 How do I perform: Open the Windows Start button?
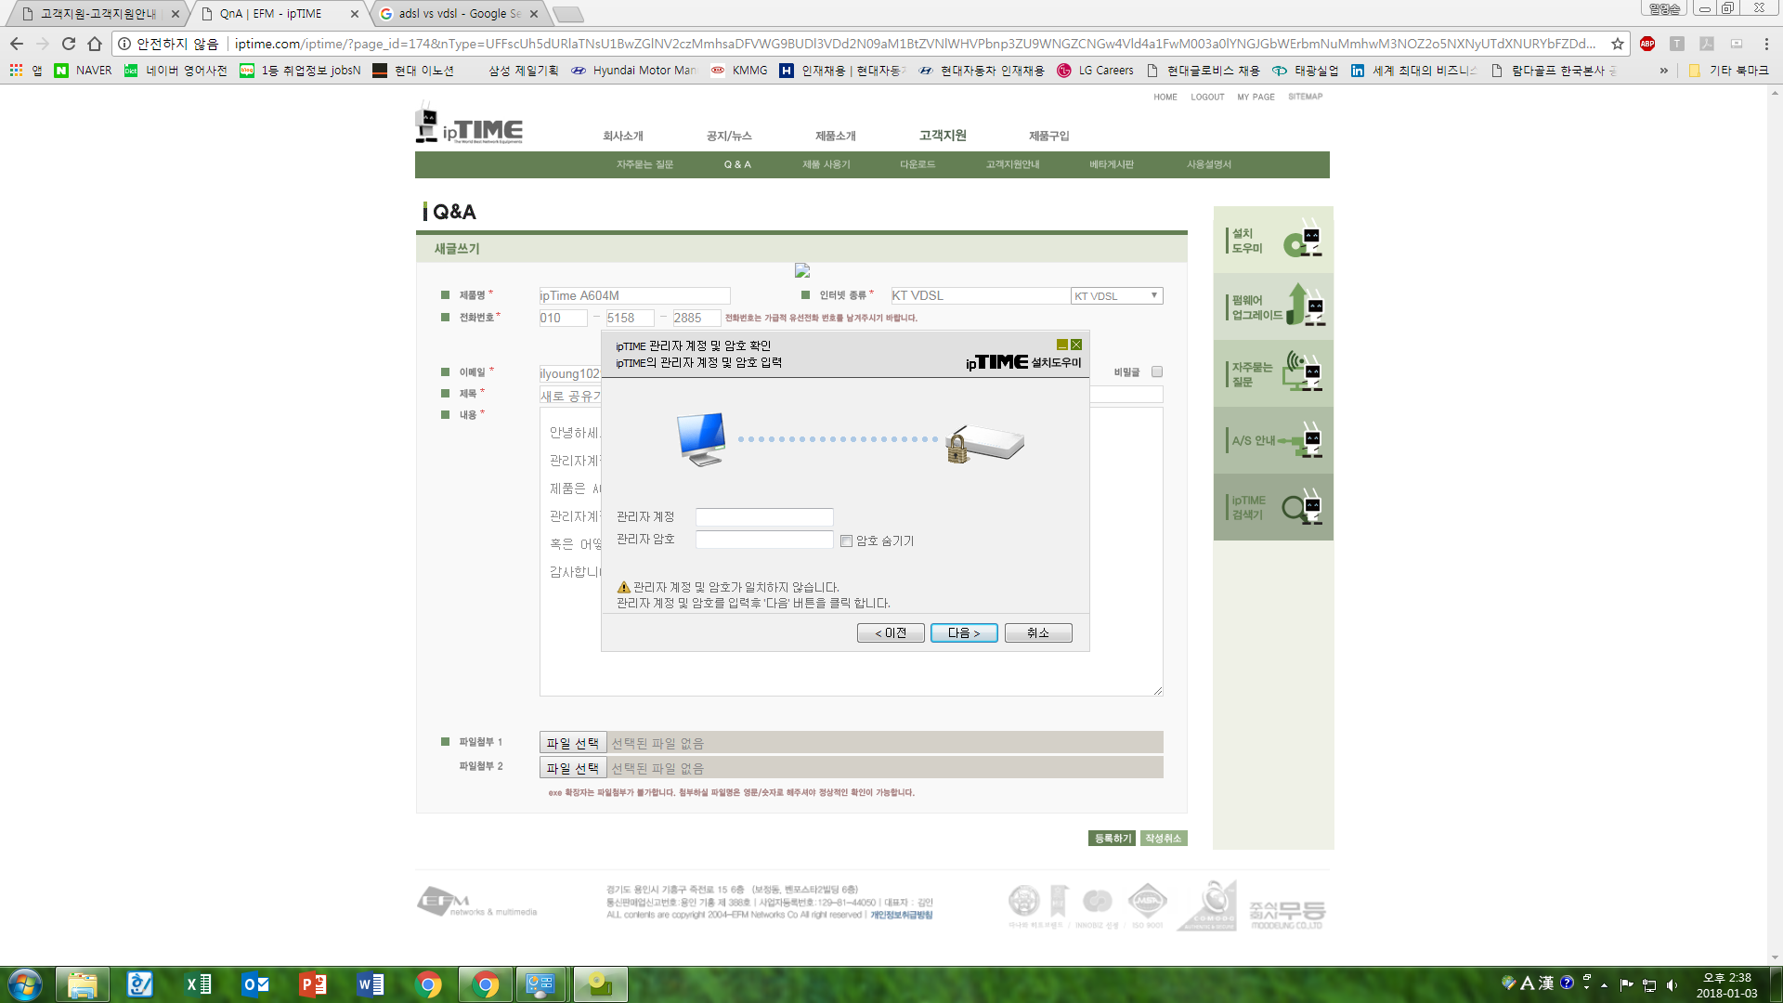25,984
